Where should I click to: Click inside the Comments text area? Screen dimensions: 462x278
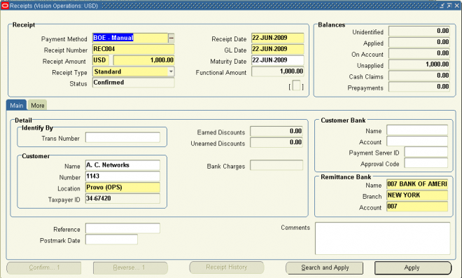coord(383,239)
